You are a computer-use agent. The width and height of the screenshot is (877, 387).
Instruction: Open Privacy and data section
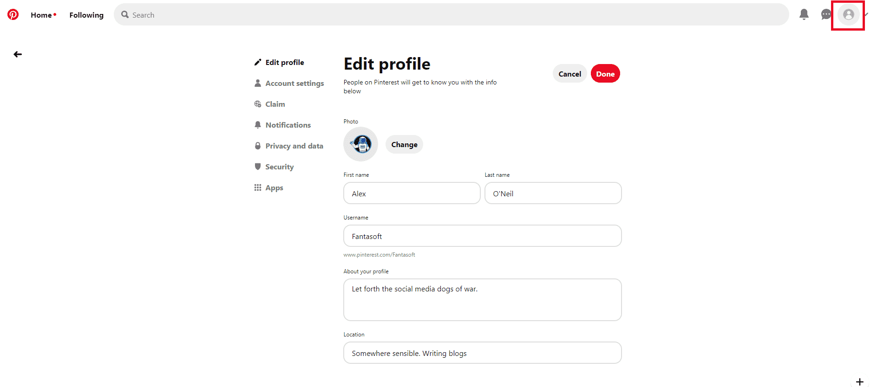pyautogui.click(x=294, y=146)
